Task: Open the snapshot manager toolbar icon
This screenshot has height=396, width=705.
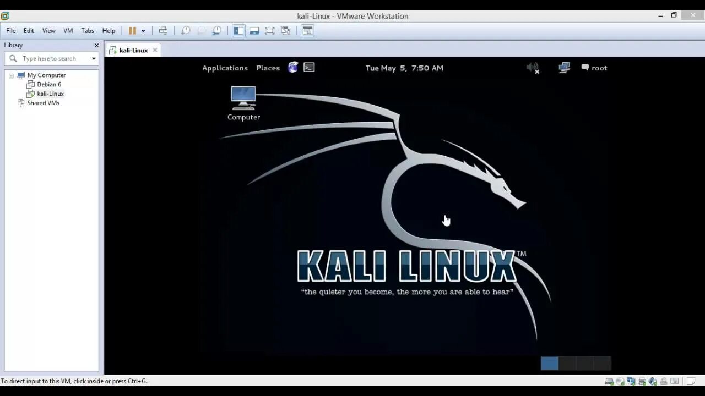Action: pyautogui.click(x=217, y=31)
